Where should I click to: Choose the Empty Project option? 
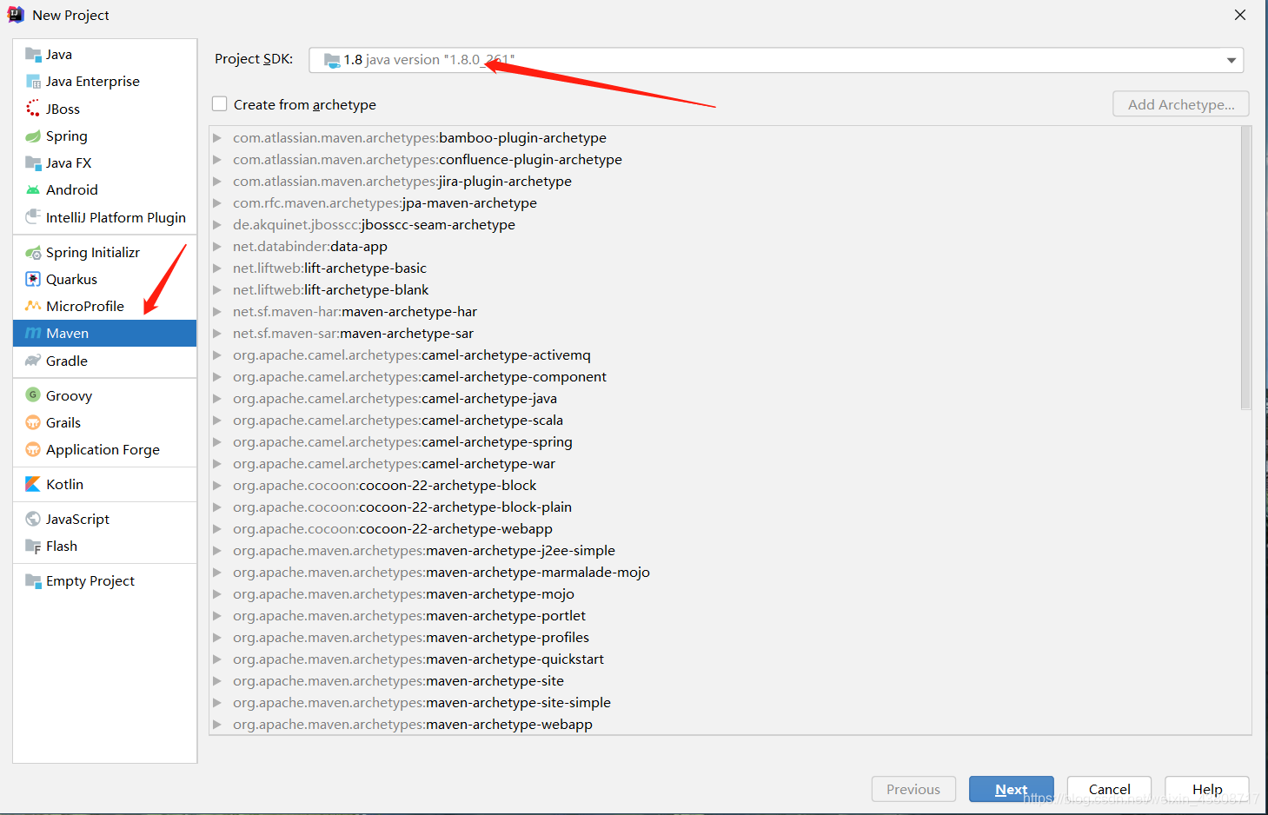pos(105,581)
